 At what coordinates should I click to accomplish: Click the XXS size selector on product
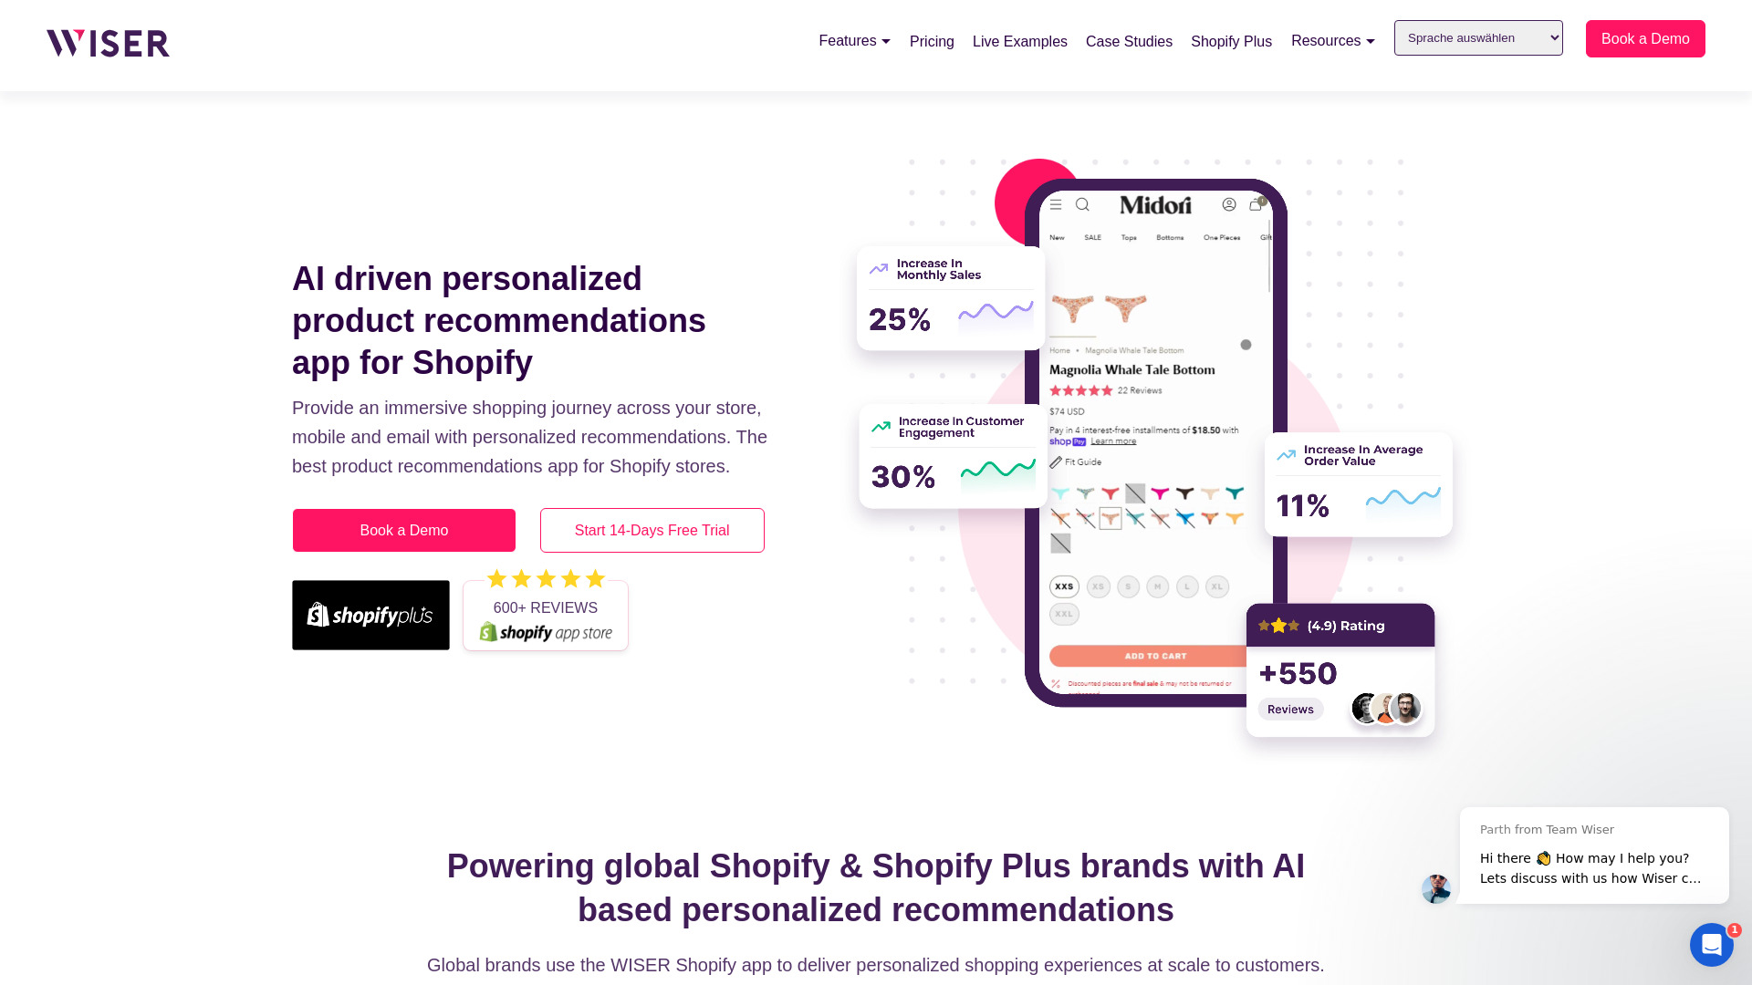[x=1064, y=587]
